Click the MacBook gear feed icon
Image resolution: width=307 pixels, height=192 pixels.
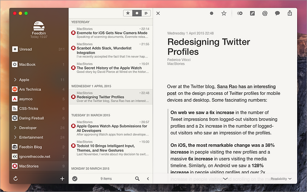[14, 64]
